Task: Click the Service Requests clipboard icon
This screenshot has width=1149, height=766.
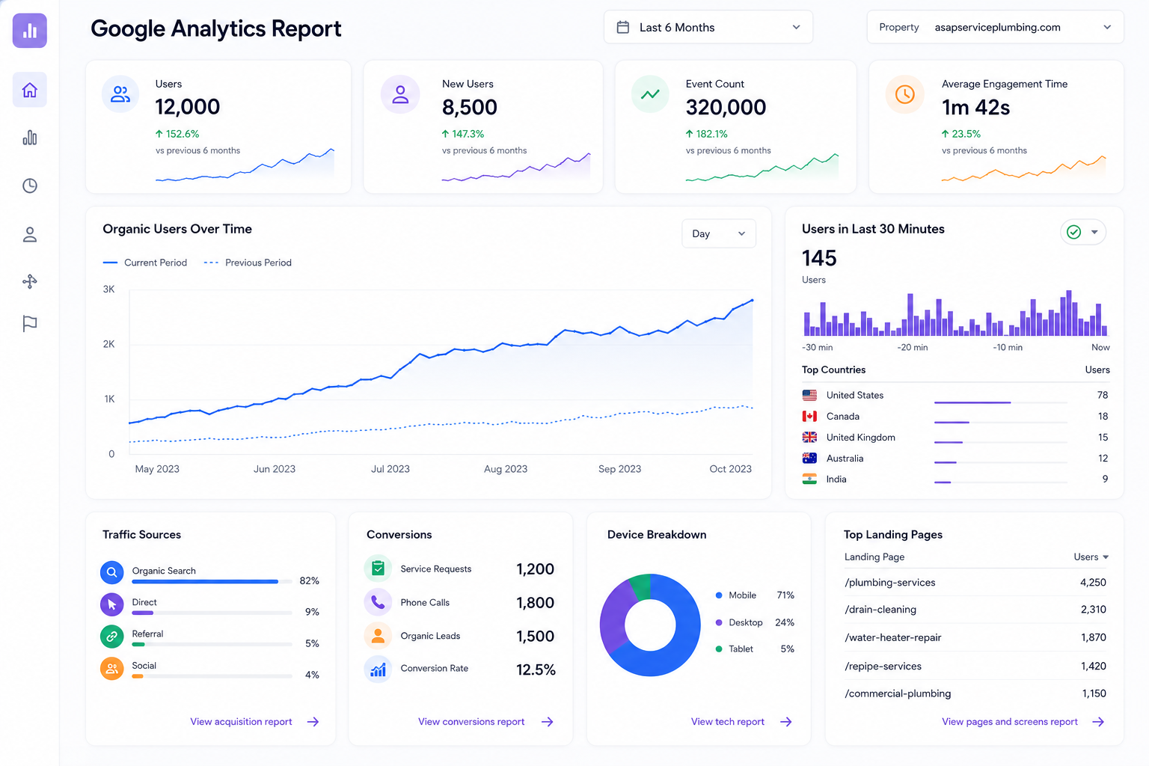Action: pos(378,569)
